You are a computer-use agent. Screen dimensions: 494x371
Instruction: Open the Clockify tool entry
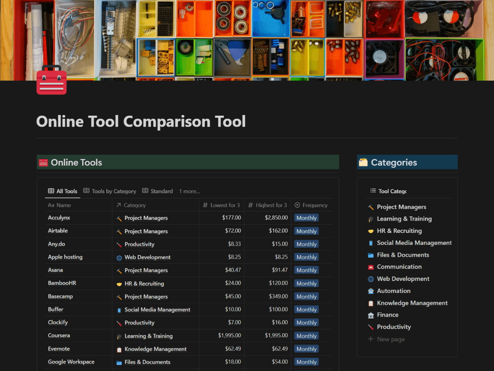click(58, 322)
